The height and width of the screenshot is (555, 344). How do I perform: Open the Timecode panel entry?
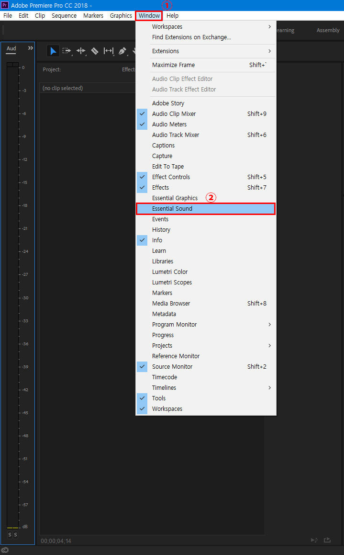point(206,377)
